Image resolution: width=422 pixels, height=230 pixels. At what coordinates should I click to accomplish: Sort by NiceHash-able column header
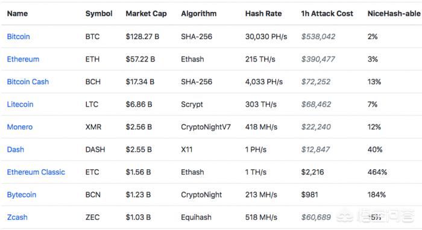394,13
